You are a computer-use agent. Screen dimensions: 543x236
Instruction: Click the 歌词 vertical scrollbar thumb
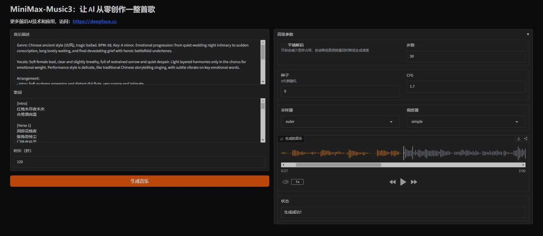263,106
